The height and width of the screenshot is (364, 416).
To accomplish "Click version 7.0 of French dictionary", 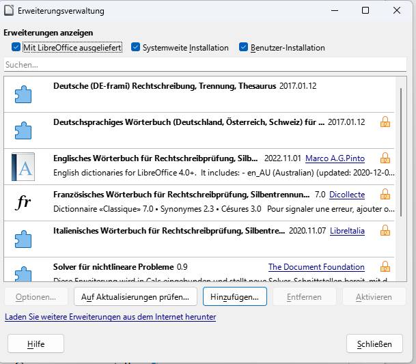I will pos(320,195).
